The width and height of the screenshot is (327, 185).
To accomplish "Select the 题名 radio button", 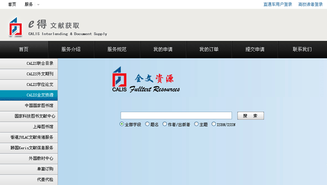I will pyautogui.click(x=147, y=124).
